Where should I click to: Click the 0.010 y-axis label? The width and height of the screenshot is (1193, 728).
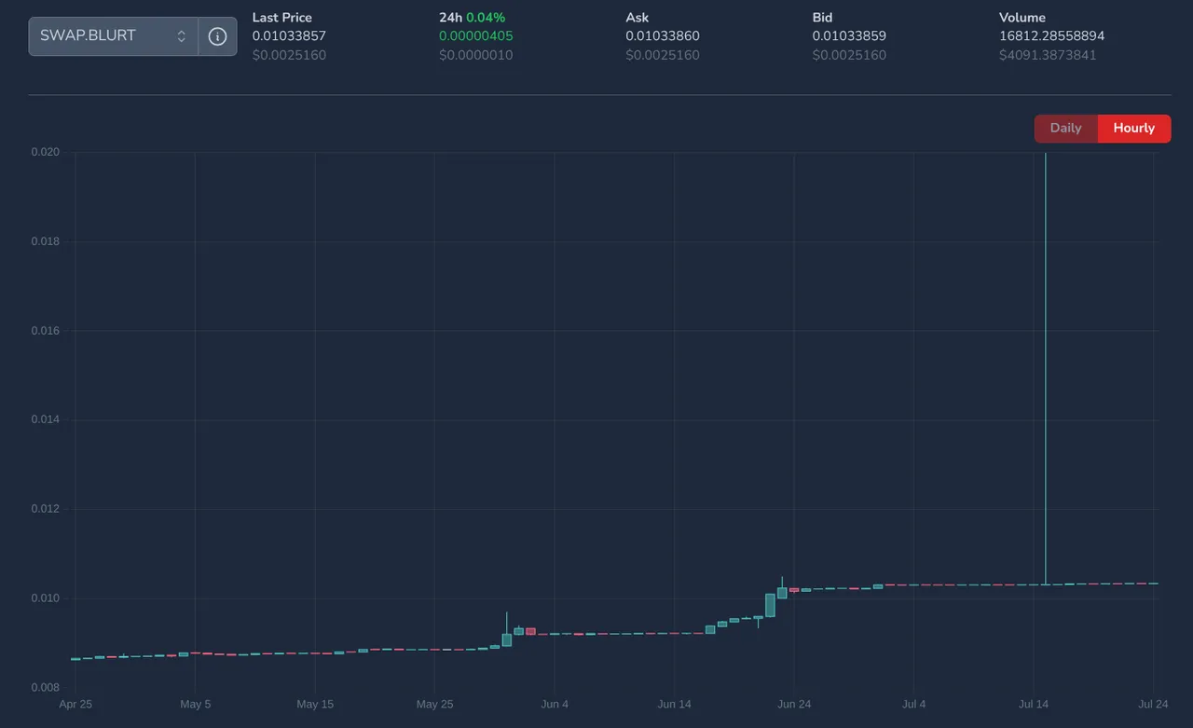point(45,598)
